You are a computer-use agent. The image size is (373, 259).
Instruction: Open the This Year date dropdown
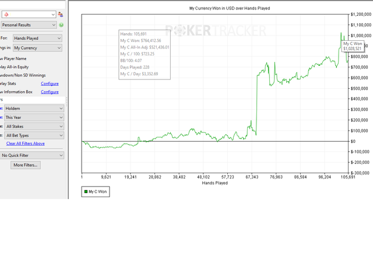click(x=34, y=118)
